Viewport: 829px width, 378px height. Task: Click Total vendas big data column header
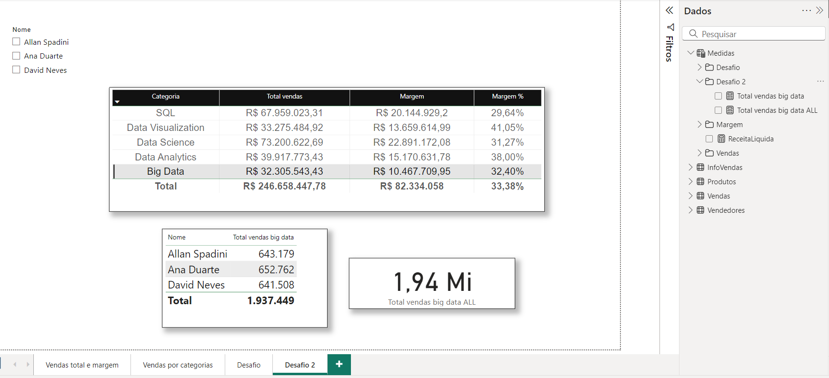coord(263,237)
